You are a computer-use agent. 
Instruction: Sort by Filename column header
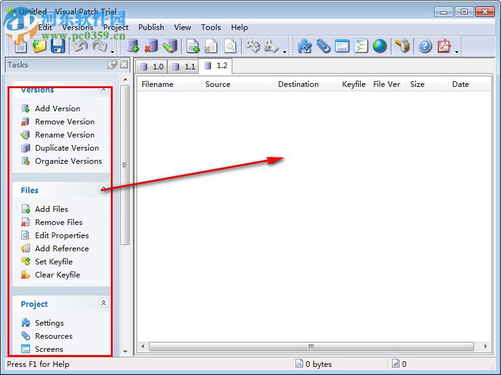click(x=170, y=84)
